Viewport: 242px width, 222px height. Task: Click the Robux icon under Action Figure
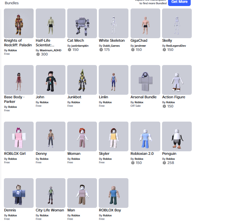(165, 106)
